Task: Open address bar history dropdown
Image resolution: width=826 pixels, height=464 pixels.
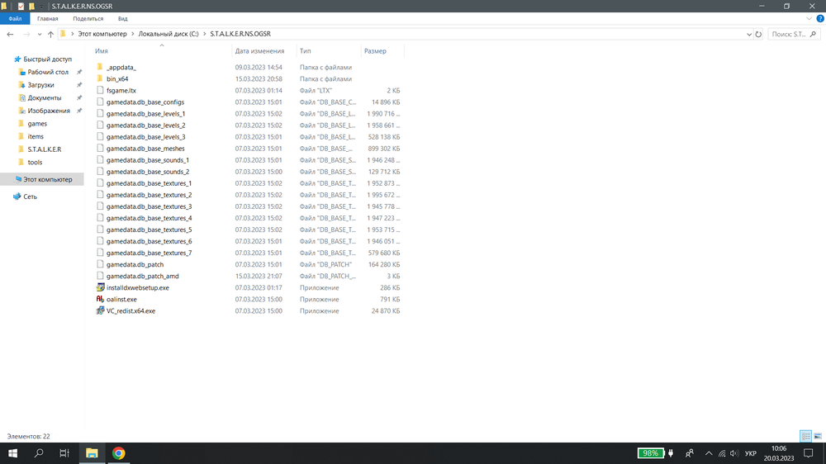Action: click(x=749, y=34)
